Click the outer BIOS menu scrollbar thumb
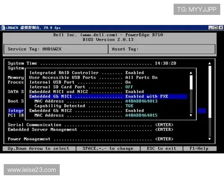 (210, 92)
